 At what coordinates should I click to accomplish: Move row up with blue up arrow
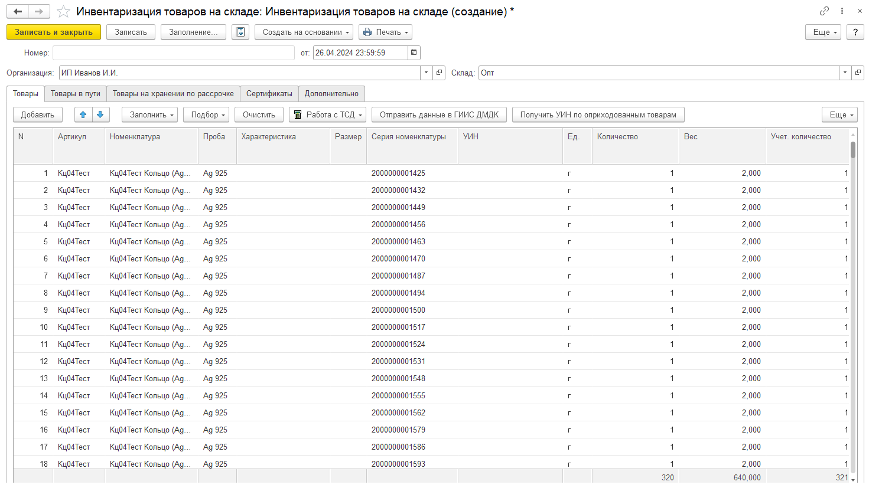[x=83, y=114]
